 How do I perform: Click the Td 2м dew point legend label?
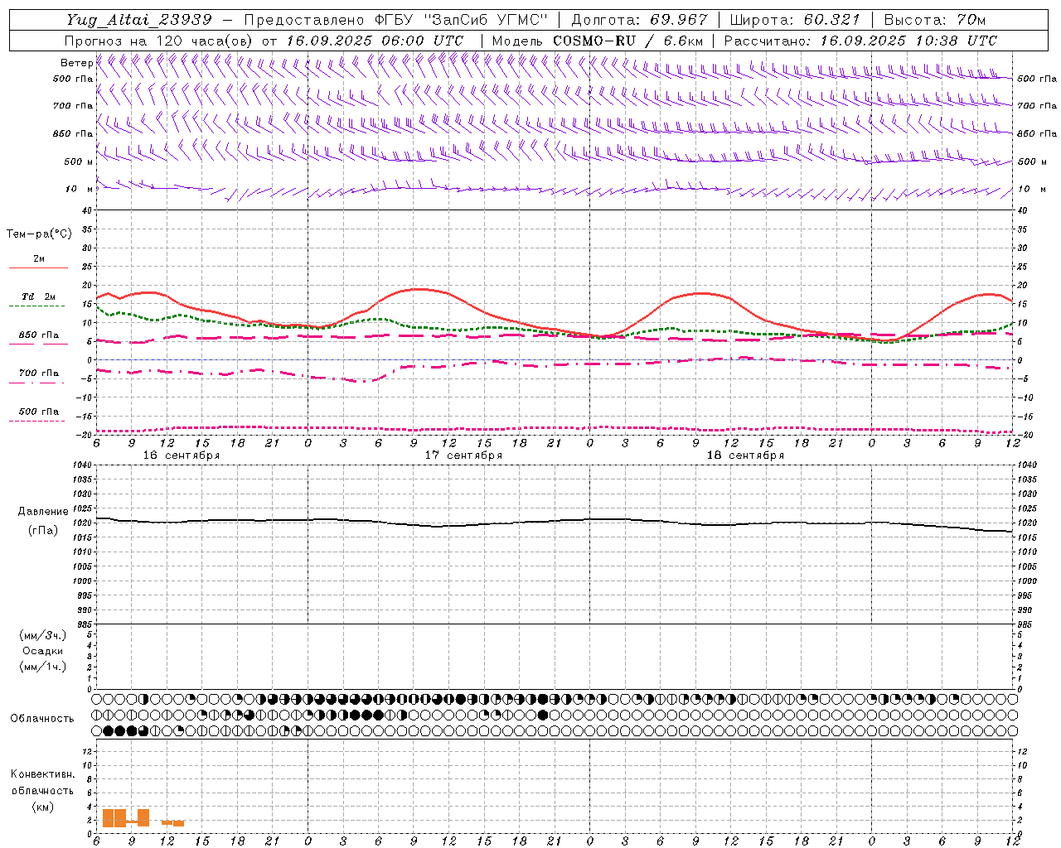pyautogui.click(x=39, y=296)
